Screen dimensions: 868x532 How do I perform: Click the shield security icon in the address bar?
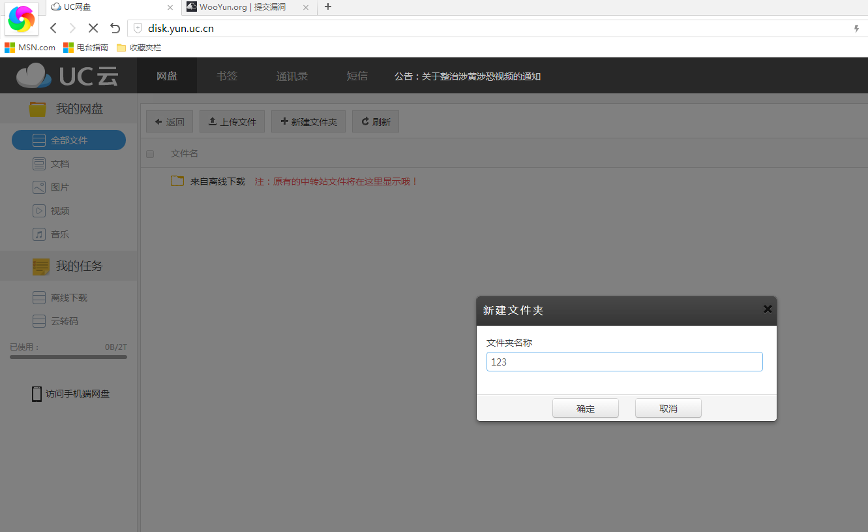[x=138, y=28]
